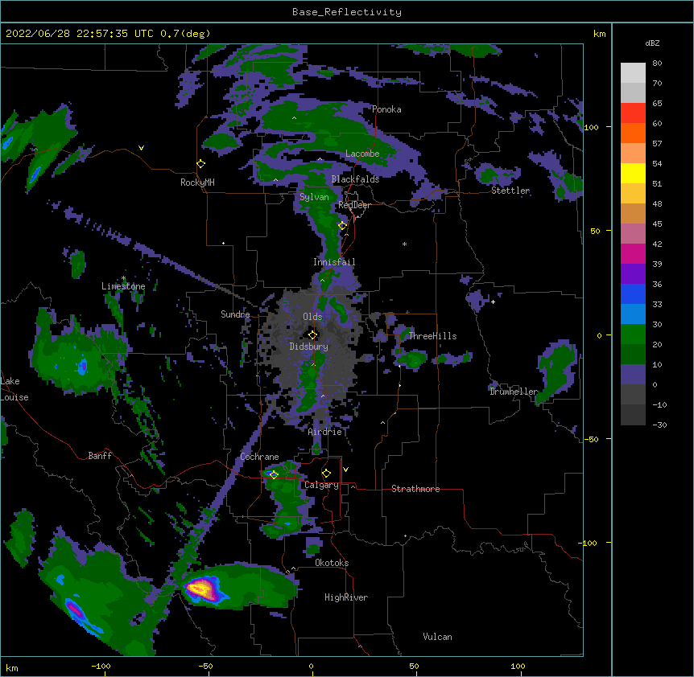
Task: Click the white asterisk marker above Limestone
Action: tap(123, 278)
